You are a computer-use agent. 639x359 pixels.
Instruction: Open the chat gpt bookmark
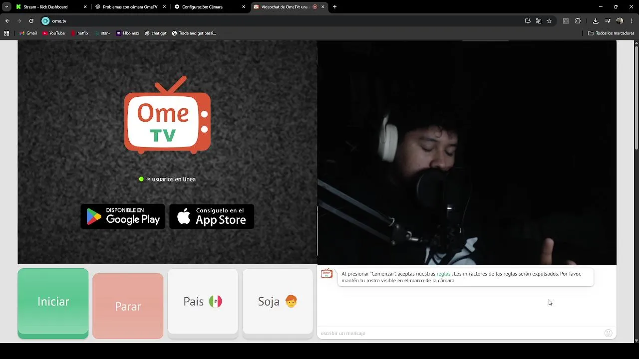pos(156,33)
